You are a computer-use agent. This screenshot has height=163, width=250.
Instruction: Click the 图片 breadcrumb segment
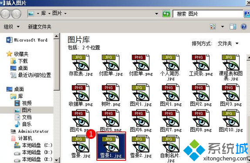(57, 13)
